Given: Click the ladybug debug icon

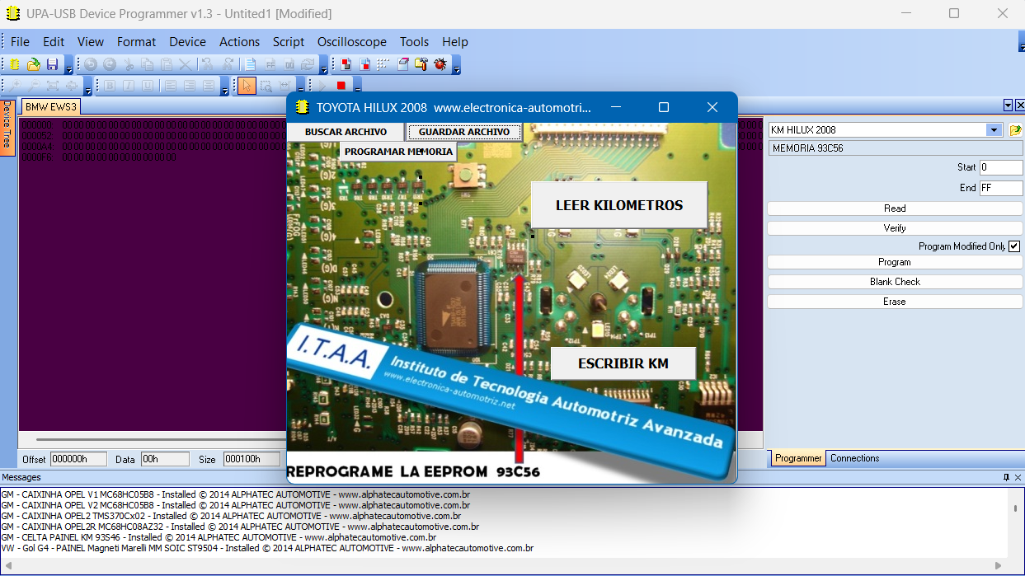Looking at the screenshot, I should pos(440,64).
